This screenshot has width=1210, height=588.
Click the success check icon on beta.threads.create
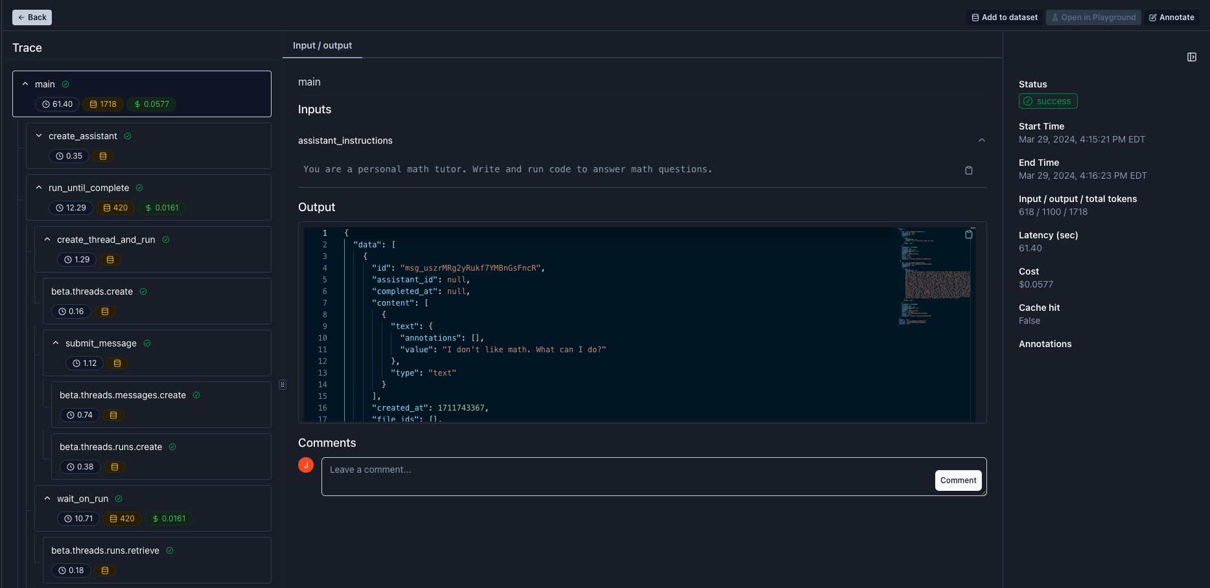point(144,291)
